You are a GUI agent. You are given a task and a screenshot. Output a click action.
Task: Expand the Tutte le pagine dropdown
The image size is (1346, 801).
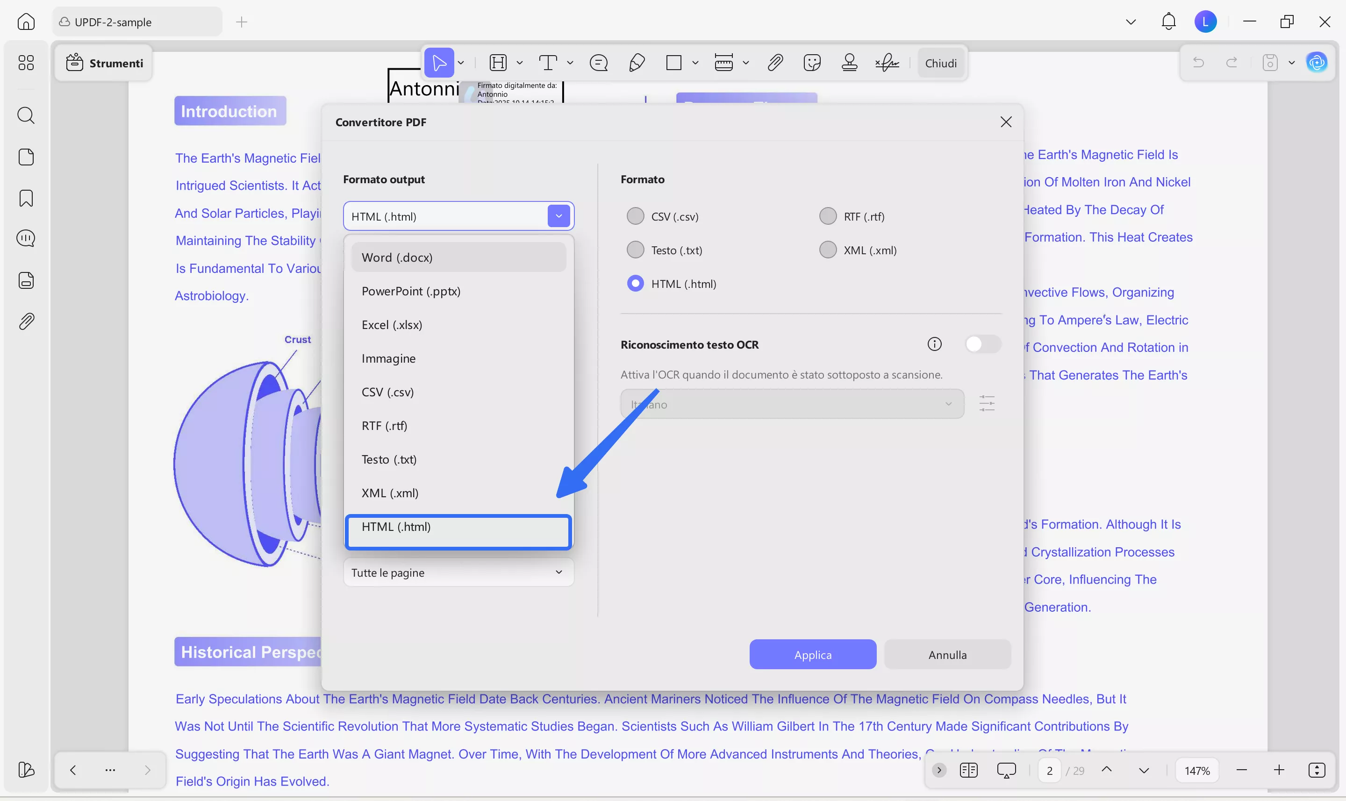point(458,572)
